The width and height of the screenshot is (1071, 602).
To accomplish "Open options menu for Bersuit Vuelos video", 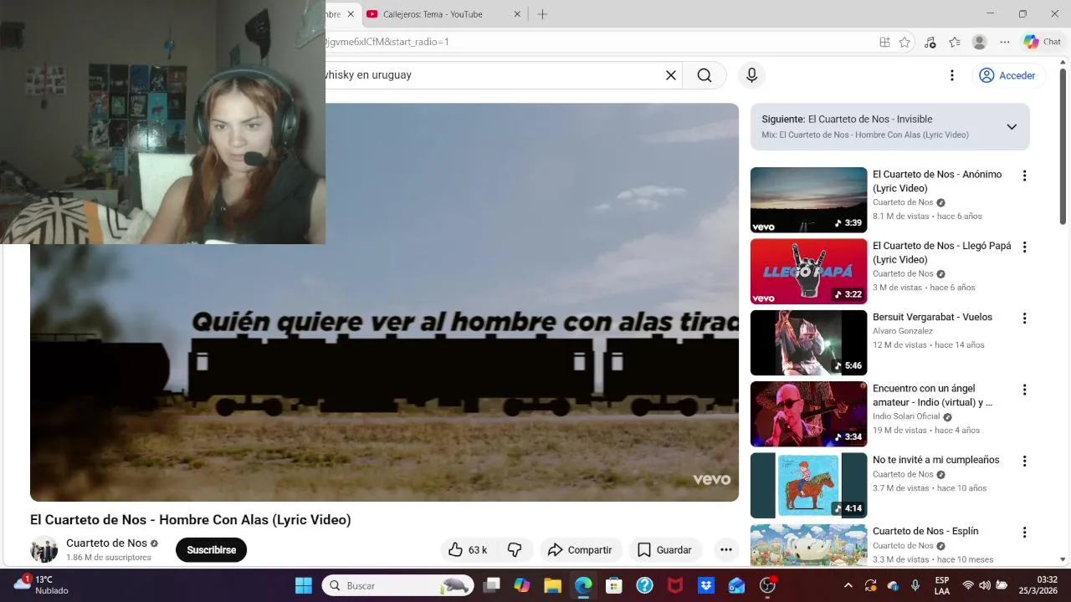I will [x=1024, y=319].
